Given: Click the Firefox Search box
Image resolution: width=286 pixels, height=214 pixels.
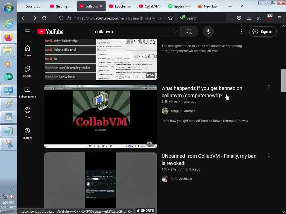Looking at the screenshot, I should [x=202, y=18].
